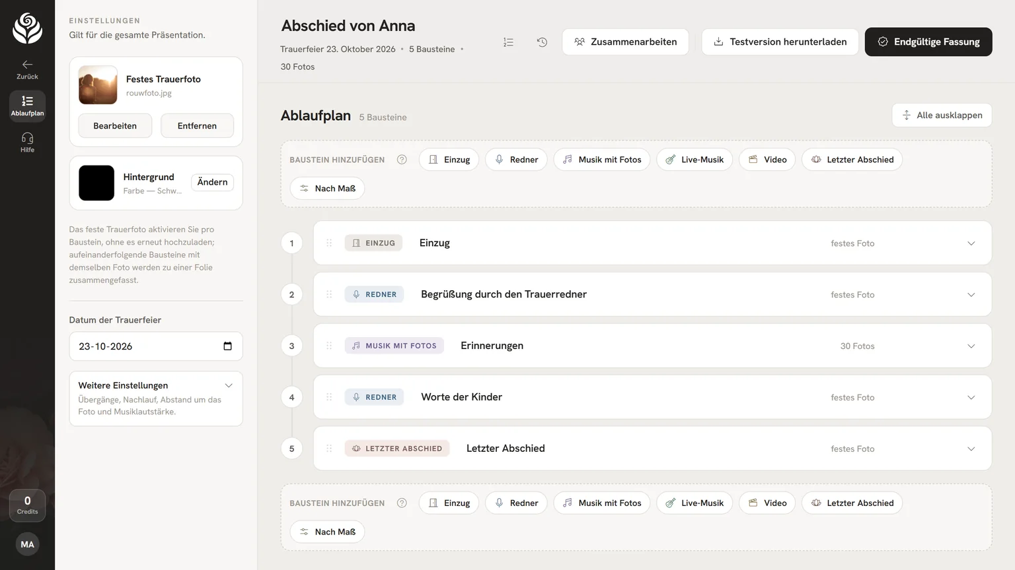Add a Video block from top bar
1015x570 pixels.
pyautogui.click(x=767, y=160)
